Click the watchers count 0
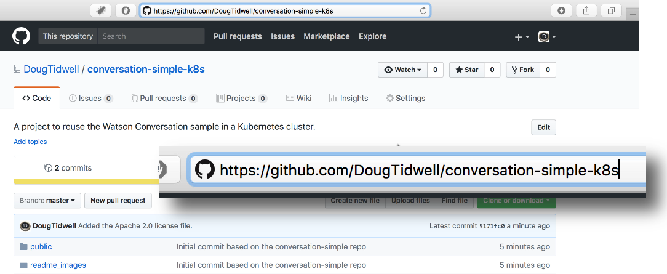The width and height of the screenshot is (667, 274). tap(435, 70)
